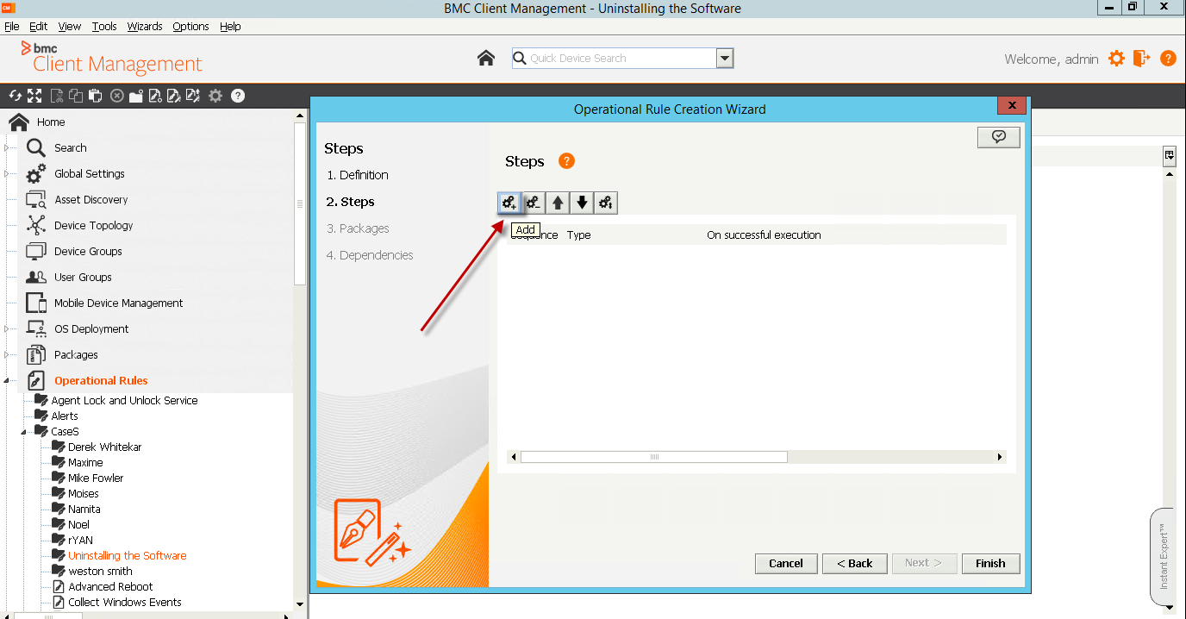Image resolution: width=1186 pixels, height=619 pixels.
Task: Select the Uninstalling the Software folder
Action: [x=128, y=556]
